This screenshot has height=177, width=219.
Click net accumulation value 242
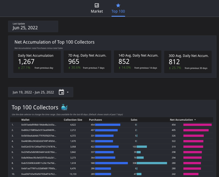tap(174, 174)
